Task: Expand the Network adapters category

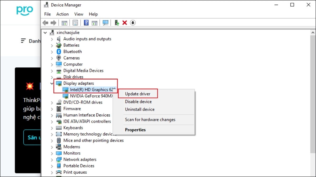Action: (x=52, y=159)
